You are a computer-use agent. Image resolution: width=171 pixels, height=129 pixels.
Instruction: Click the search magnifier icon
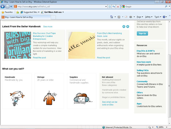click(x=166, y=6)
